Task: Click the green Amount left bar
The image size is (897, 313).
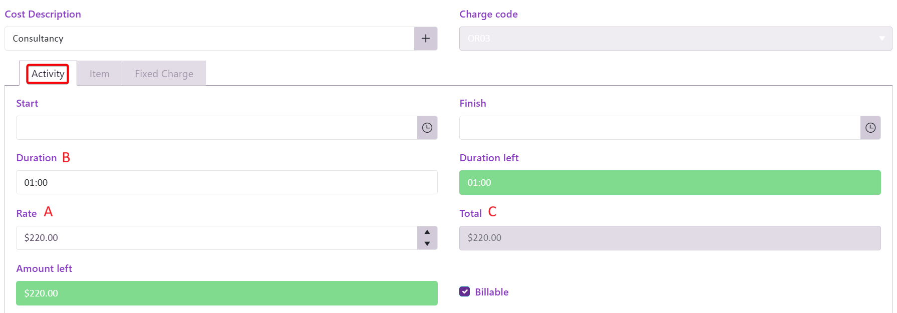Action: (x=226, y=293)
